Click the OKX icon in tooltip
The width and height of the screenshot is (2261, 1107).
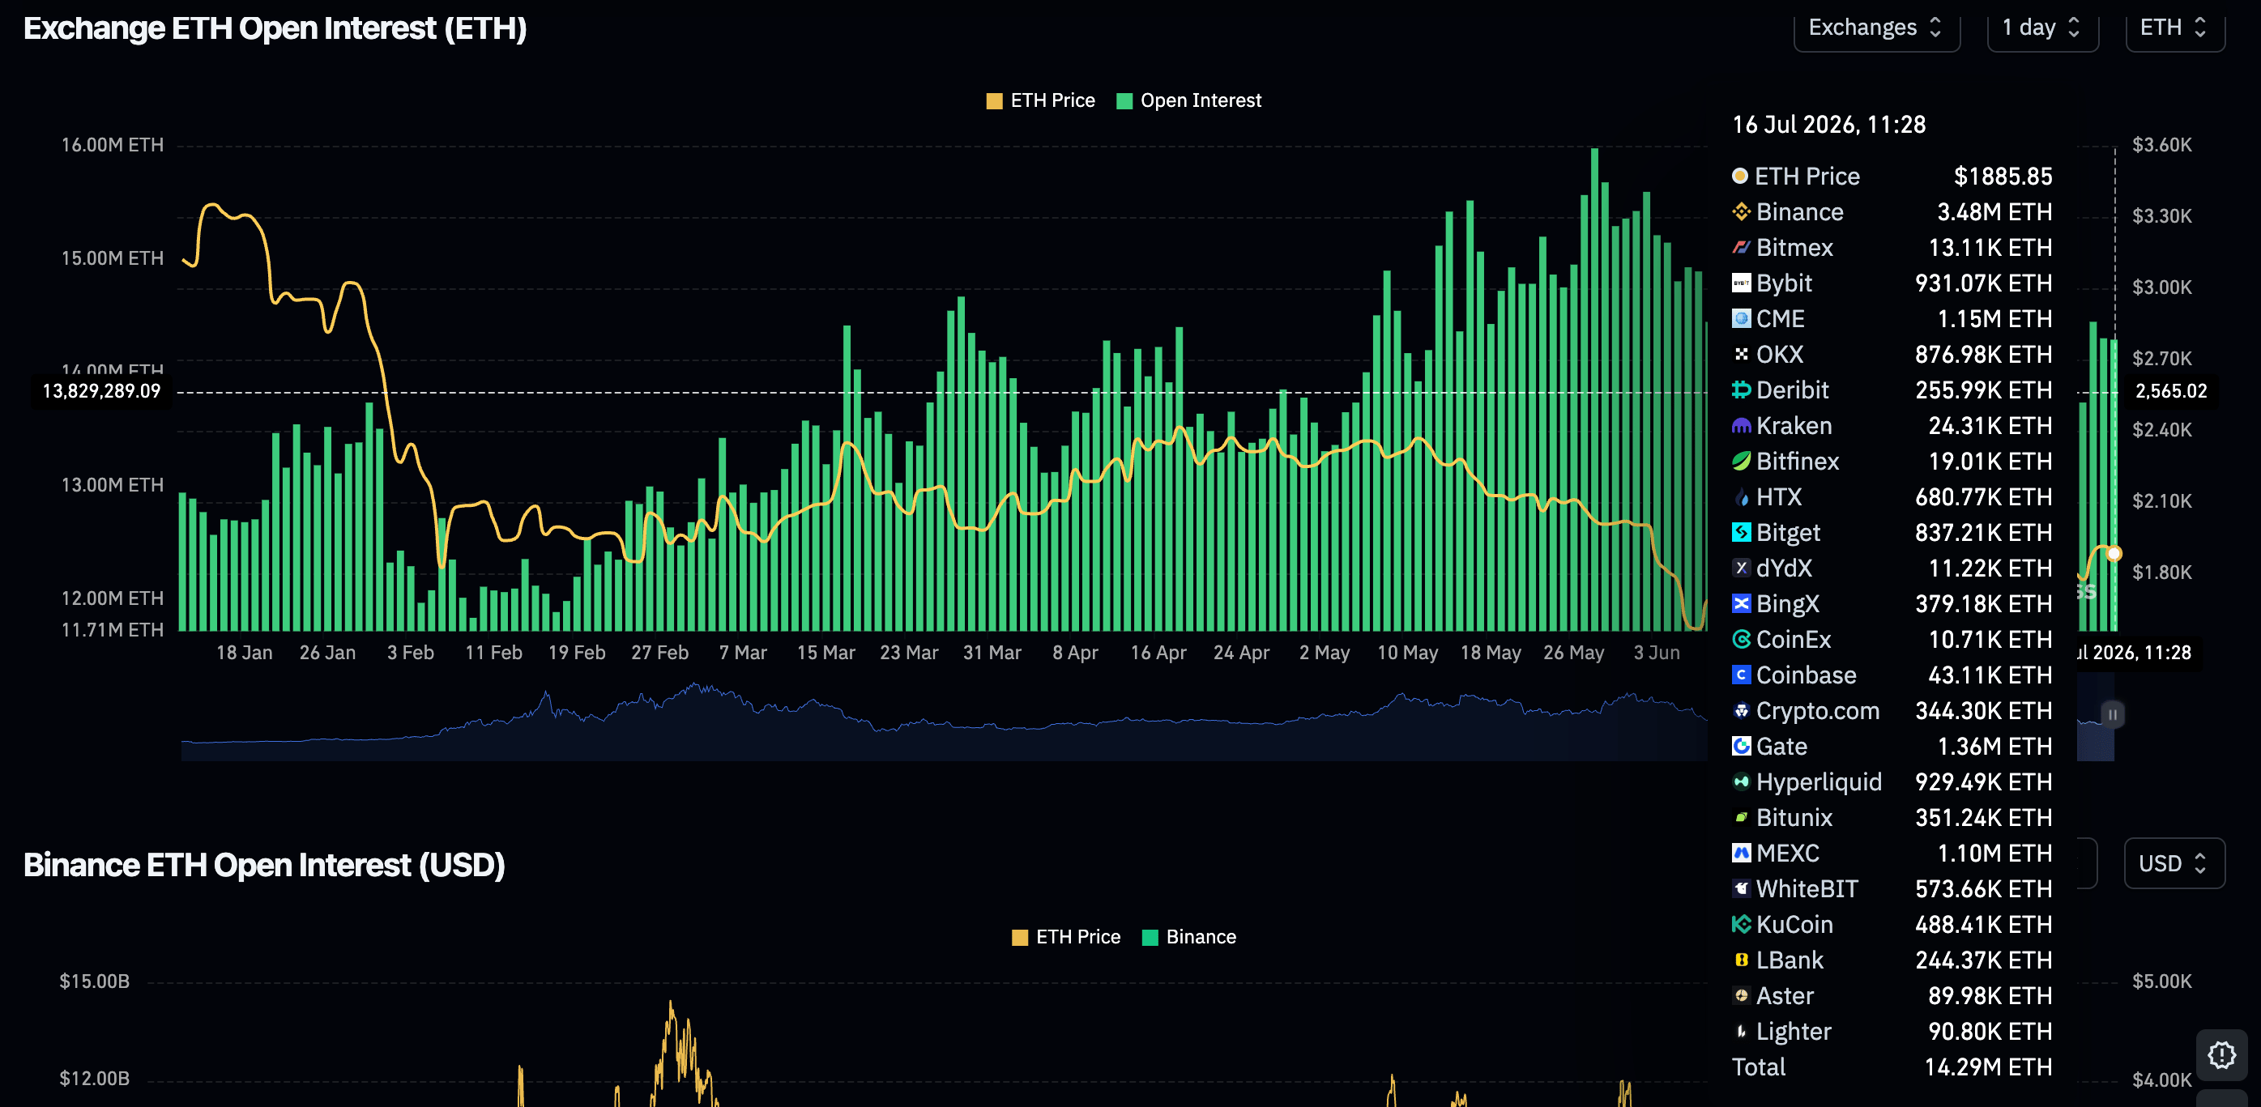[1741, 355]
